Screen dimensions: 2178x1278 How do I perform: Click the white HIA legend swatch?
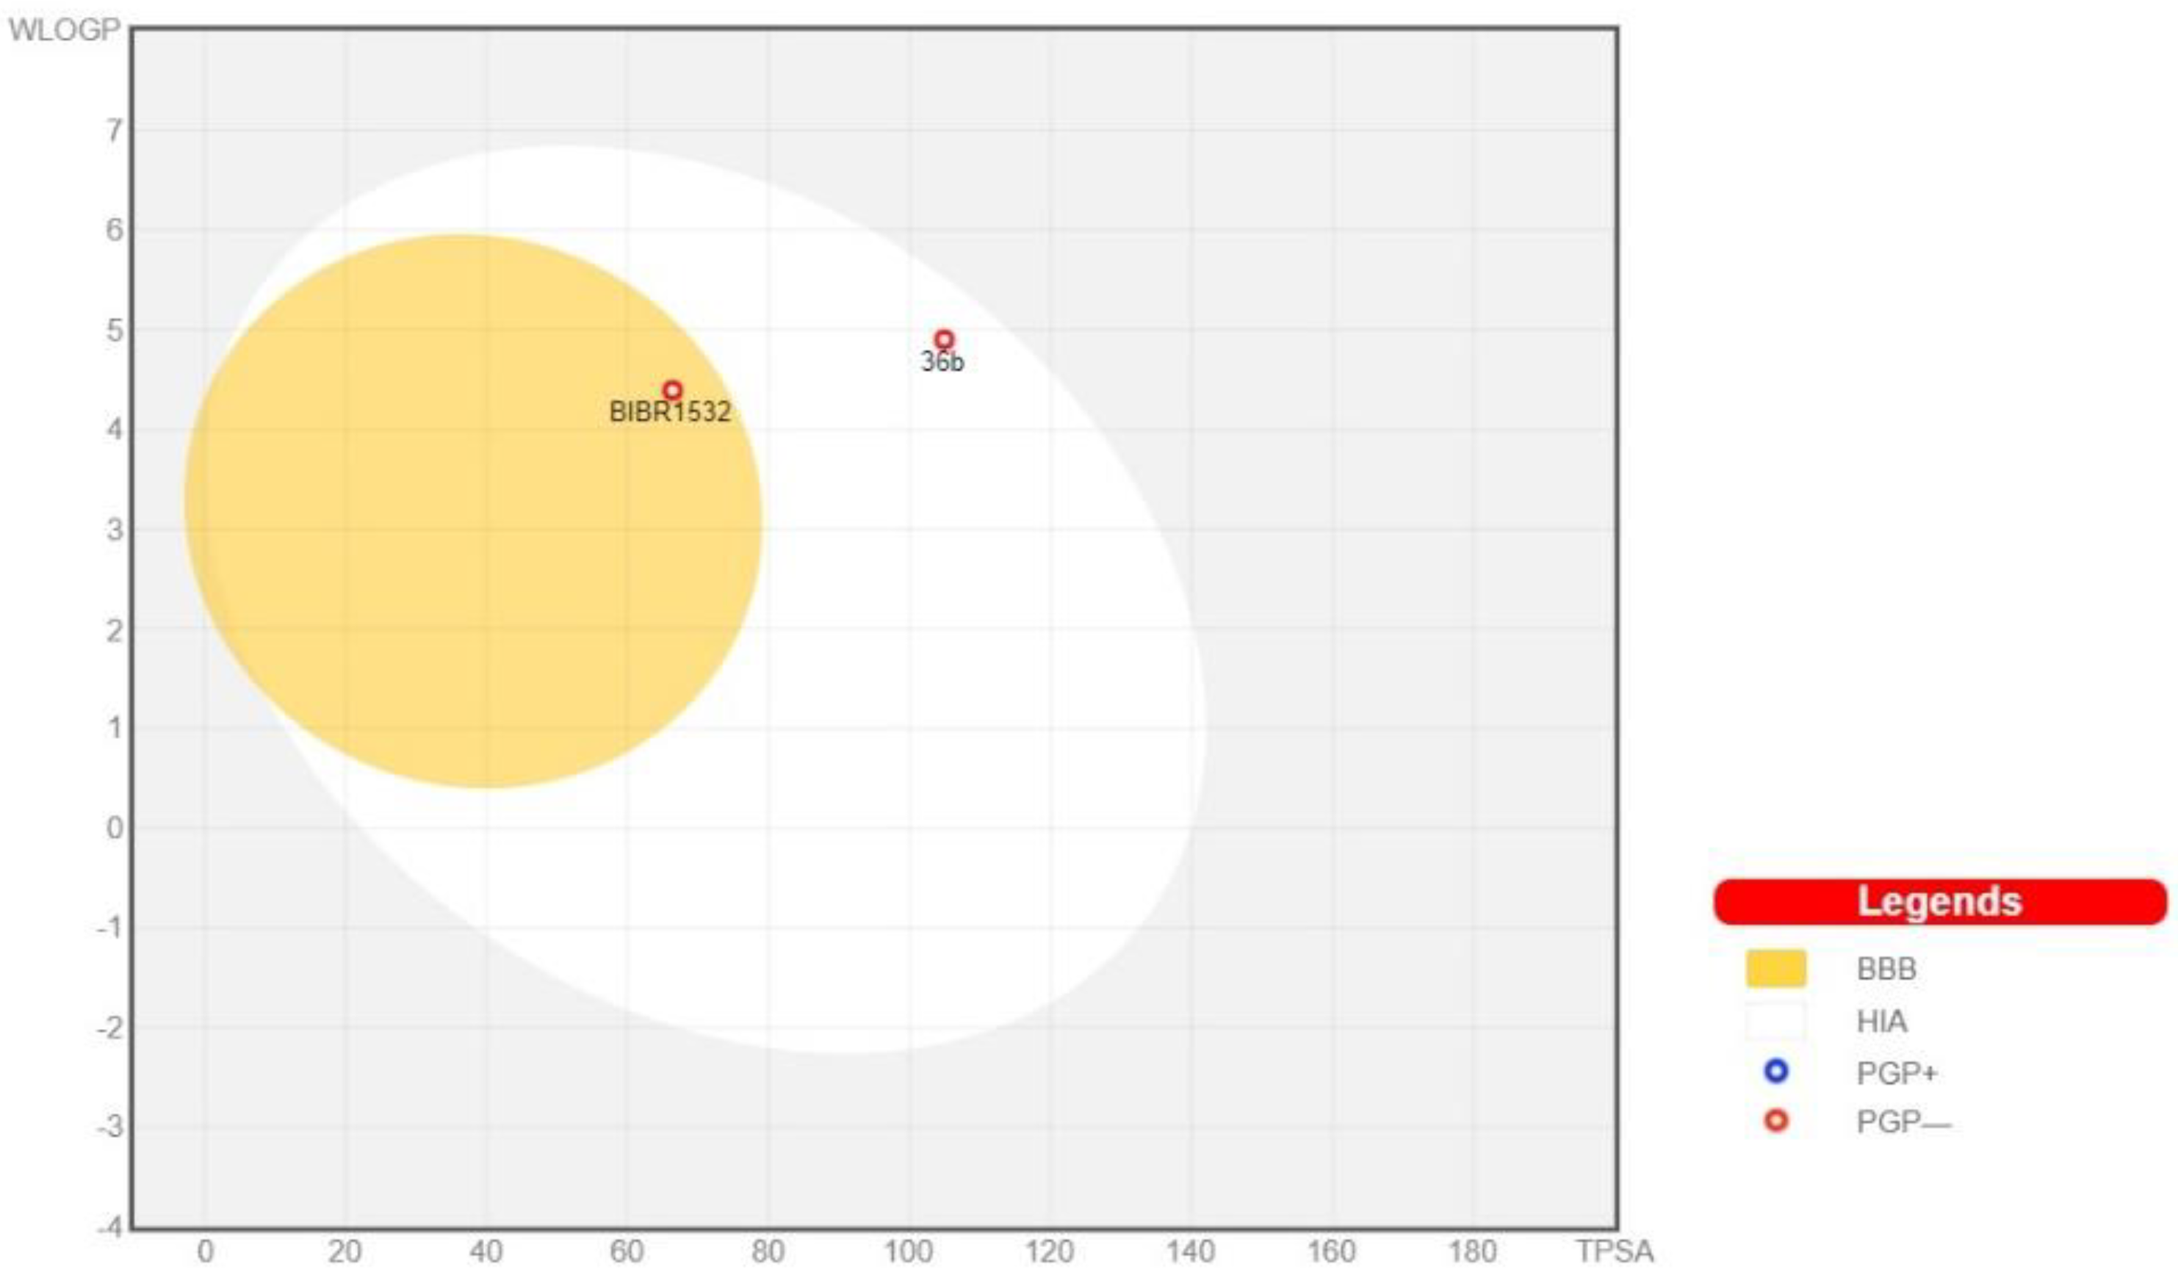point(1775,1020)
